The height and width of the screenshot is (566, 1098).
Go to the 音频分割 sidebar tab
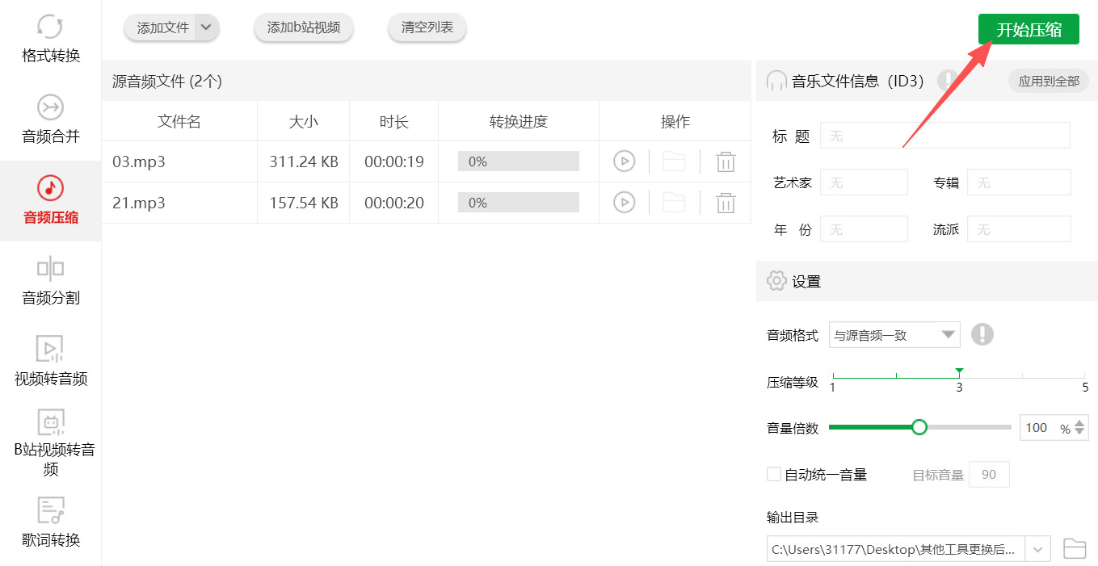point(50,281)
